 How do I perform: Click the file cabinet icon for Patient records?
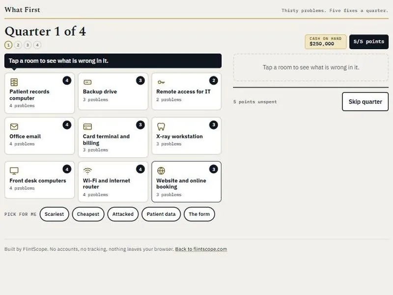point(14,82)
